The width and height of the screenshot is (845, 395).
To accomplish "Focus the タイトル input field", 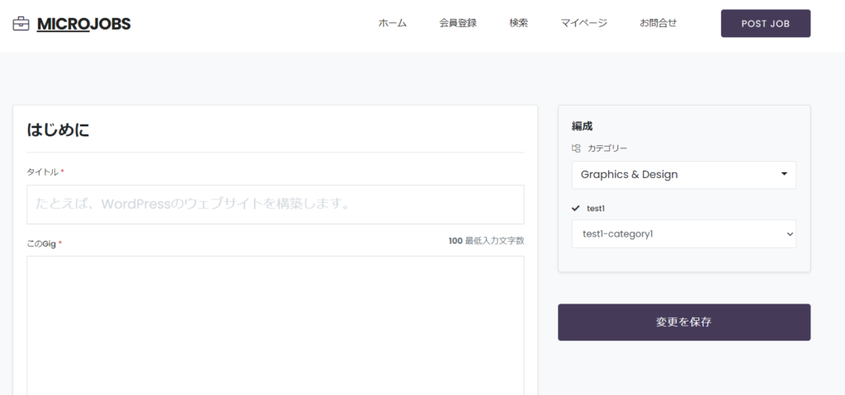I will click(x=276, y=205).
